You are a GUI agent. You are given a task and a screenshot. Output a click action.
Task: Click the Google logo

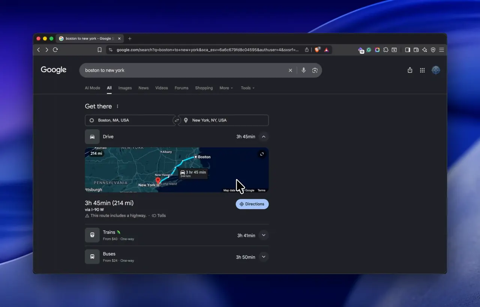pos(54,70)
